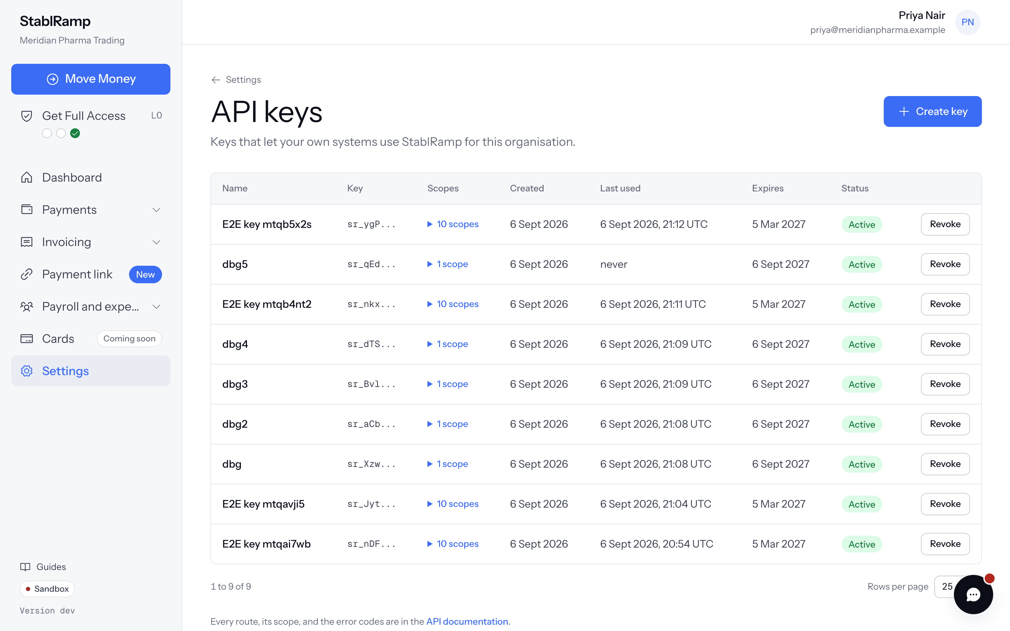Click the green completed step indicator
This screenshot has width=1010, height=631.
coord(75,133)
